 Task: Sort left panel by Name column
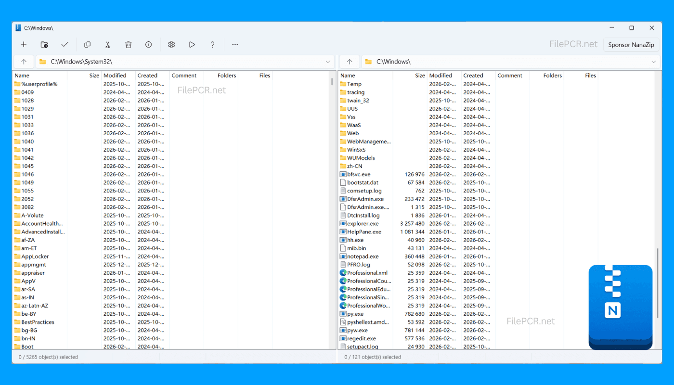click(x=40, y=76)
